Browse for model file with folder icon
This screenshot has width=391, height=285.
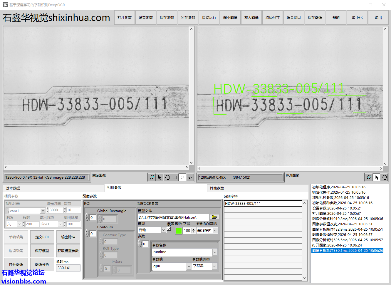[x=214, y=217]
